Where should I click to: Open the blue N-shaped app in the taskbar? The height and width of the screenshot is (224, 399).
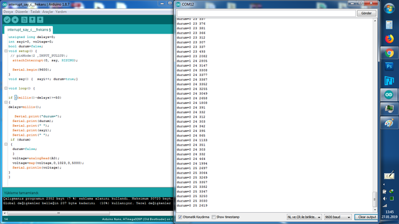pos(389,81)
